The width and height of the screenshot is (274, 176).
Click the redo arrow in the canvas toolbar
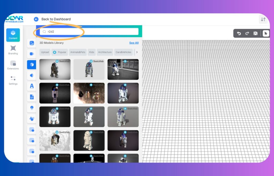[247, 33]
